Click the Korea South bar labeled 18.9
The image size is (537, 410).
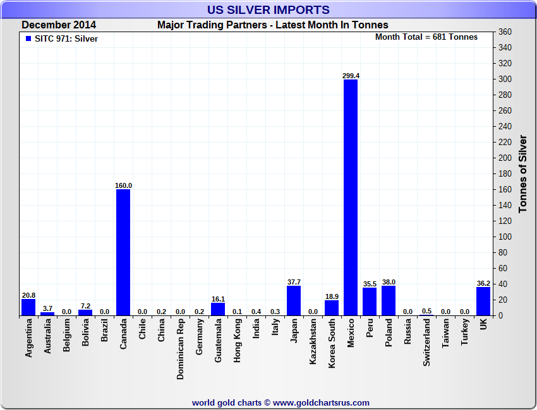pos(332,308)
